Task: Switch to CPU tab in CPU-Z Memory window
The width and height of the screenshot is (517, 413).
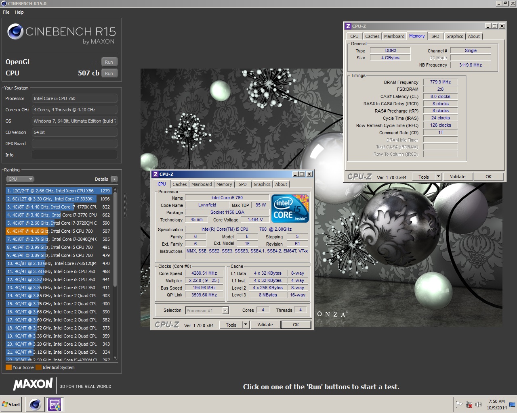Action: coord(354,36)
